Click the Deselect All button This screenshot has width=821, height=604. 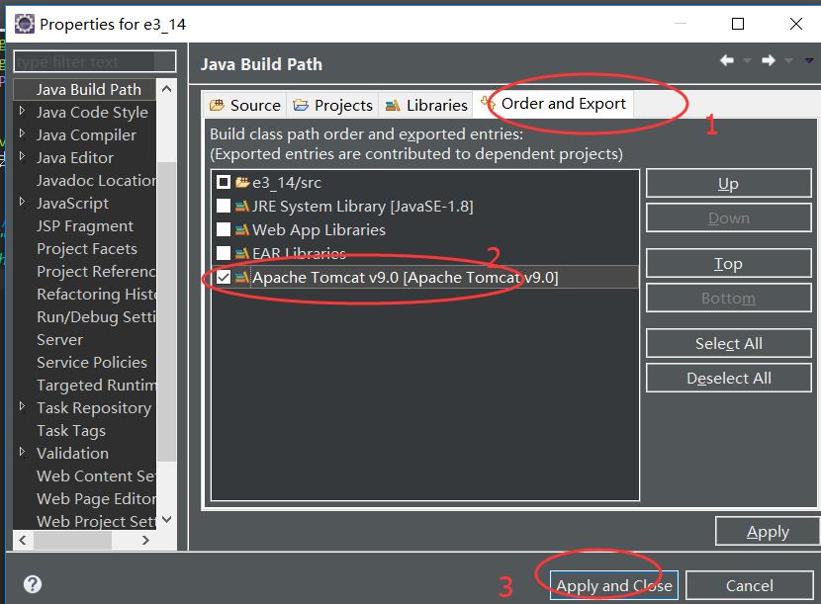tap(728, 378)
